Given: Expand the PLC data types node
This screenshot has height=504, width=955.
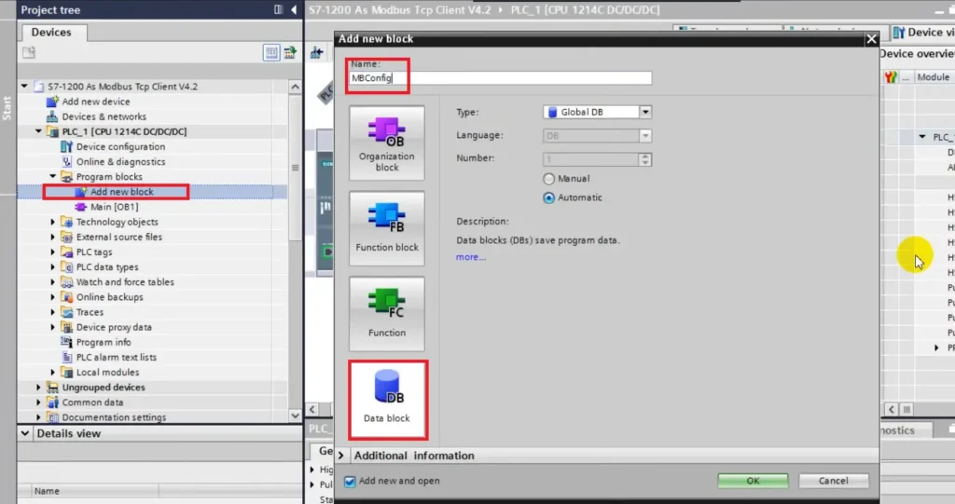Looking at the screenshot, I should point(53,267).
